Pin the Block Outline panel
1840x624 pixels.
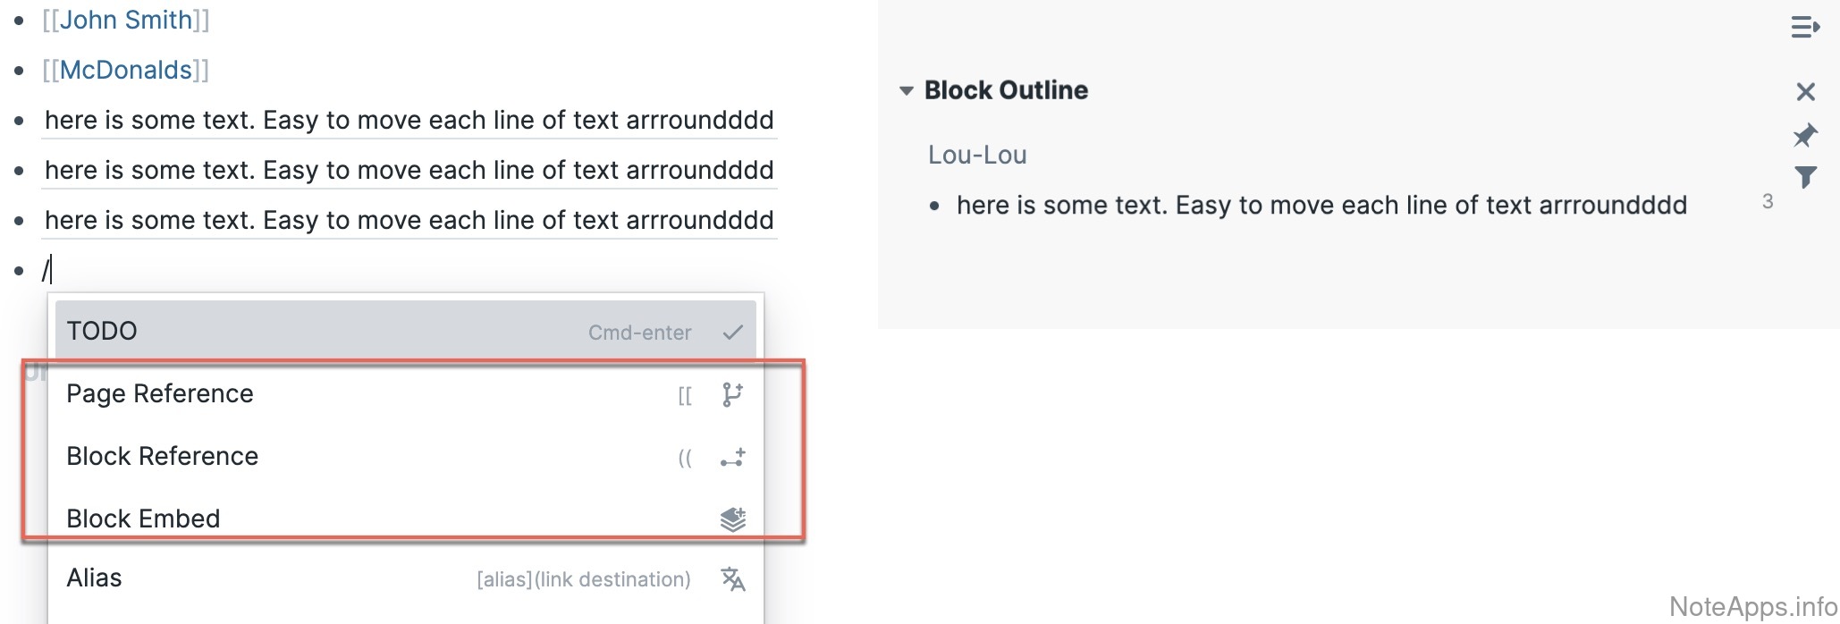click(x=1805, y=136)
